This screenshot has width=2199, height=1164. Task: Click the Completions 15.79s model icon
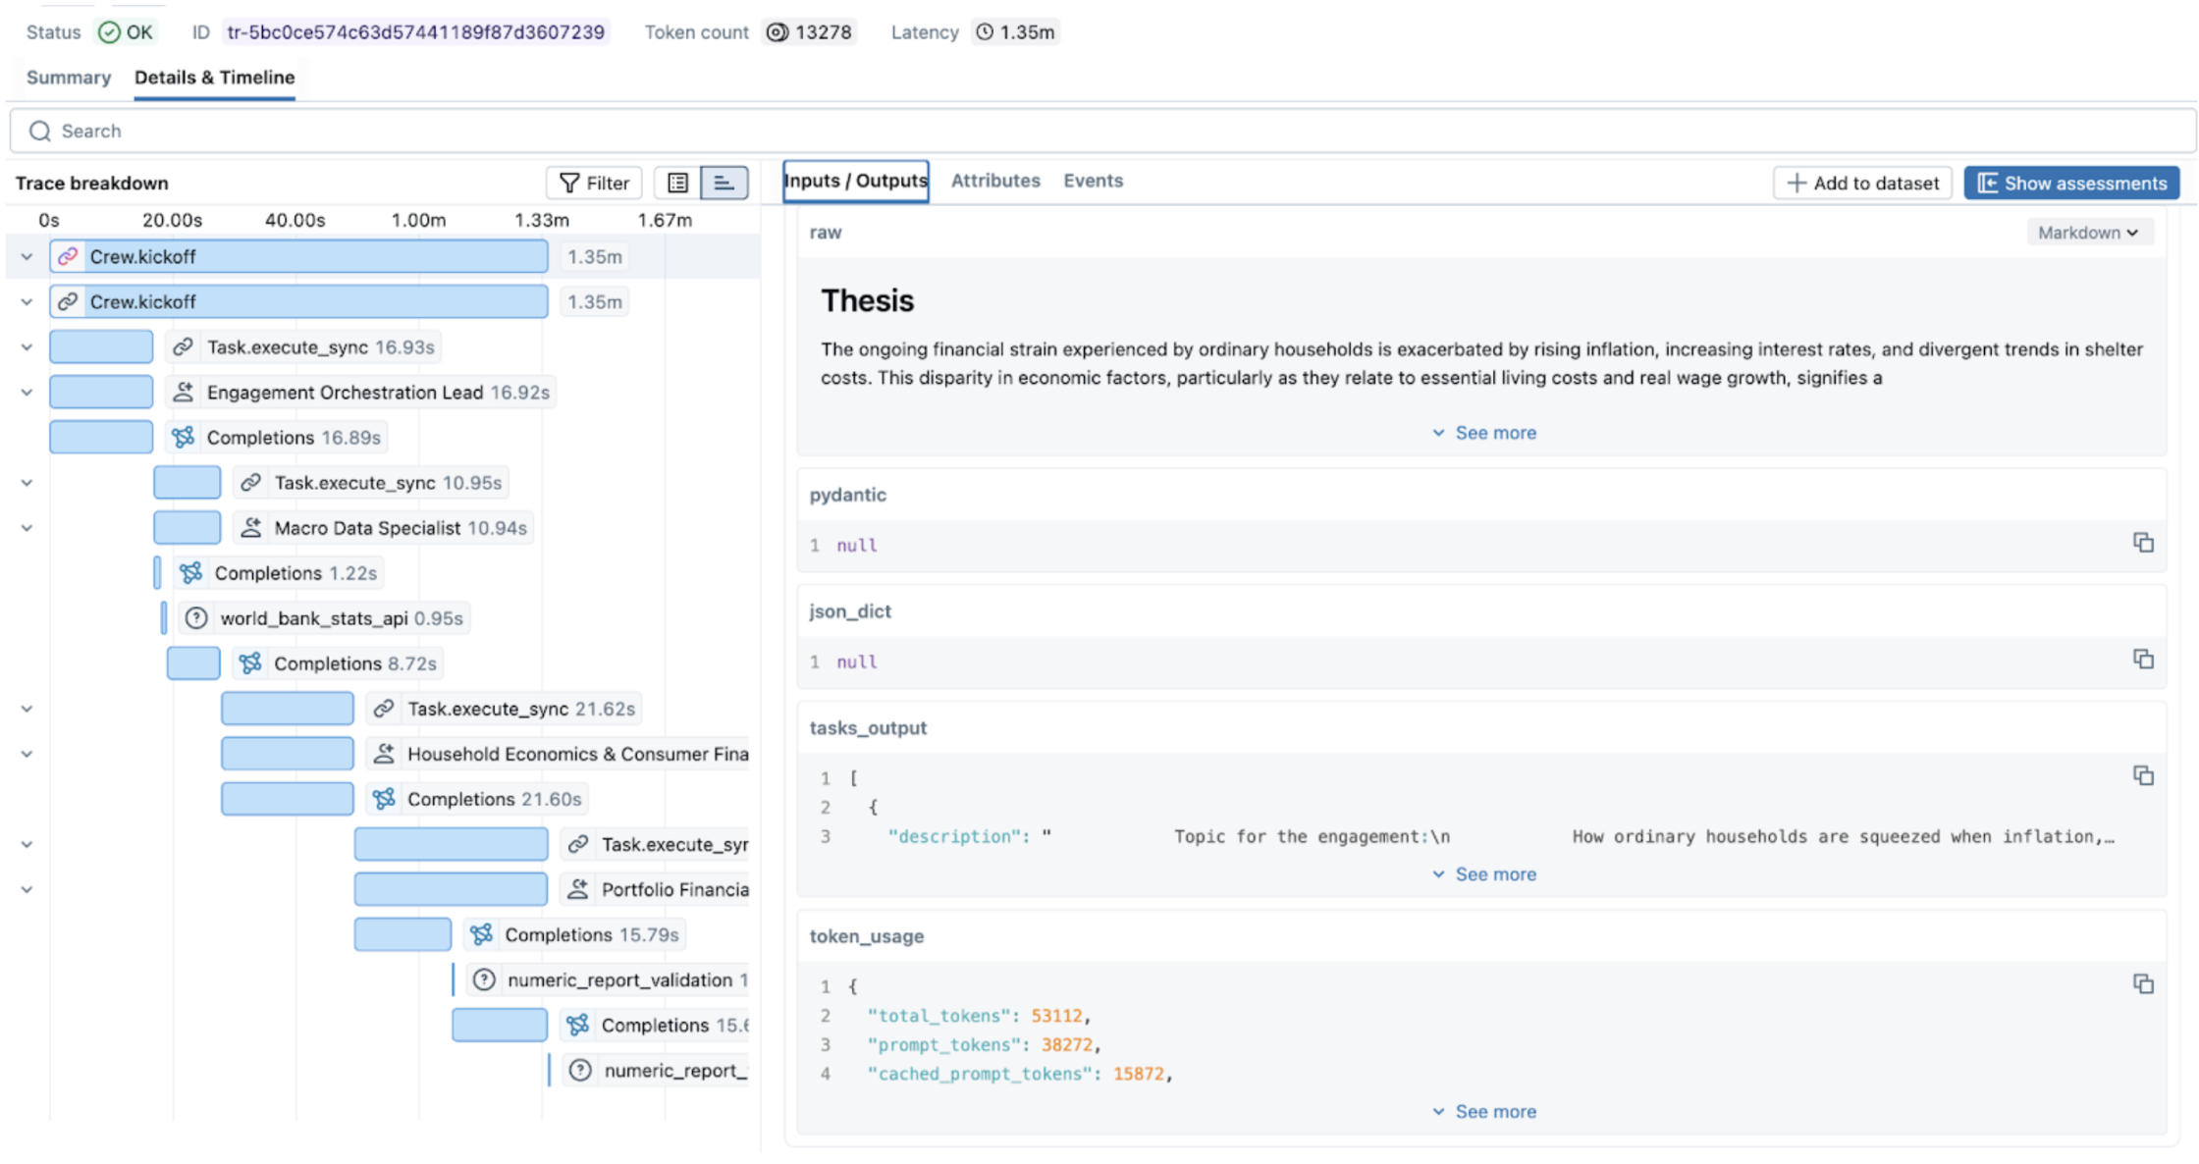click(x=481, y=934)
